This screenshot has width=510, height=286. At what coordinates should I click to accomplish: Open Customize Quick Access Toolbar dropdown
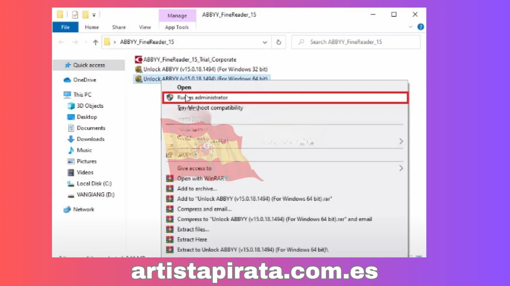[94, 15]
